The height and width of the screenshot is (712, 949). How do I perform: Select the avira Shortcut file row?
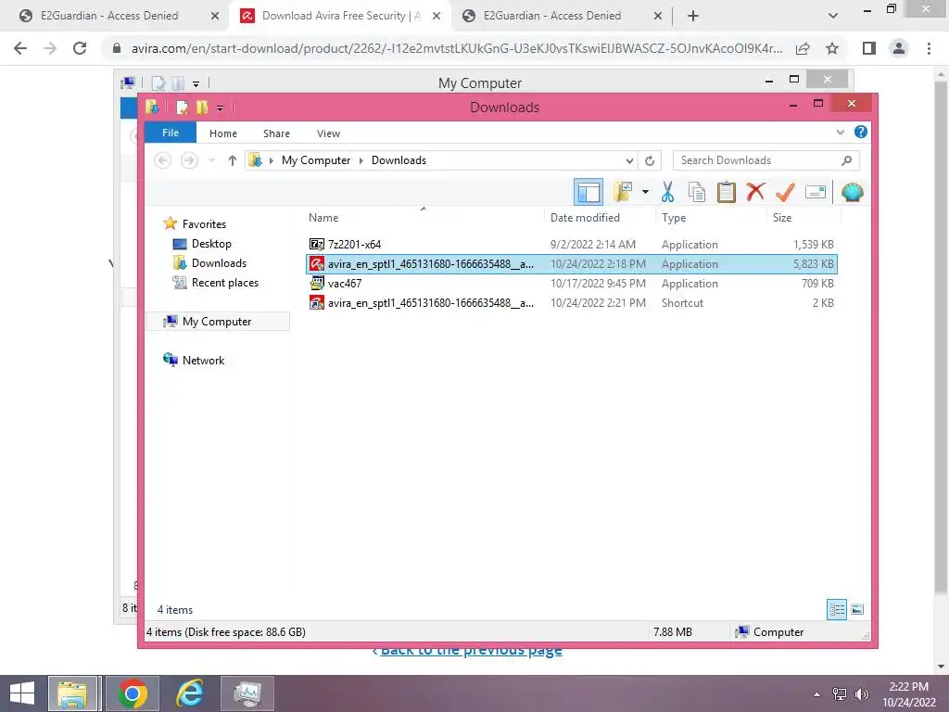tap(572, 303)
